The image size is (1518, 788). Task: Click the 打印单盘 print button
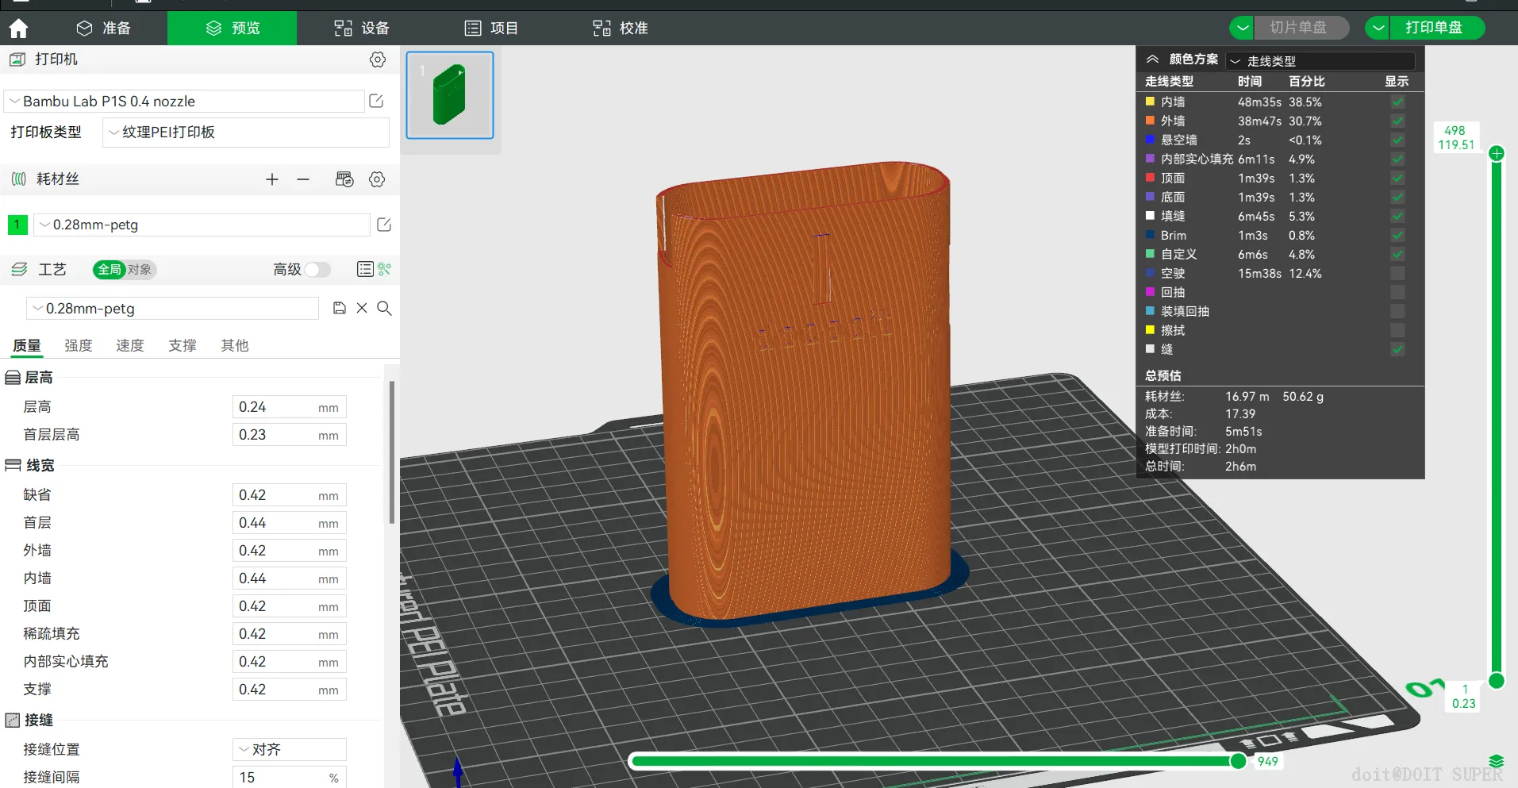pos(1433,28)
